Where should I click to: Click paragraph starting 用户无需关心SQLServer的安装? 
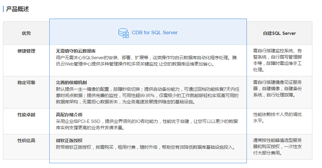[x=146, y=61]
